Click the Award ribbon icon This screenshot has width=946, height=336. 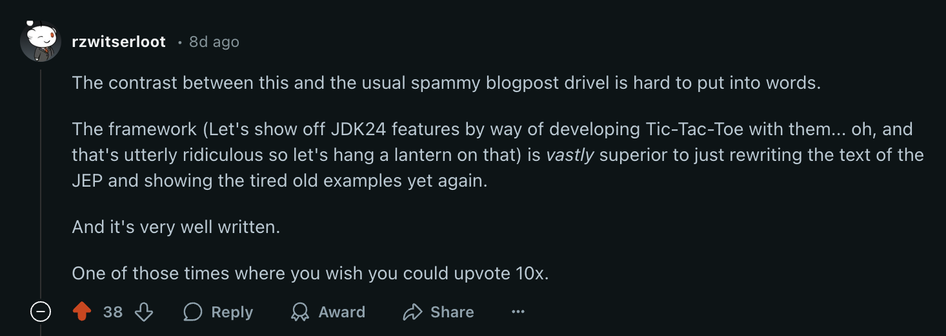click(x=300, y=312)
